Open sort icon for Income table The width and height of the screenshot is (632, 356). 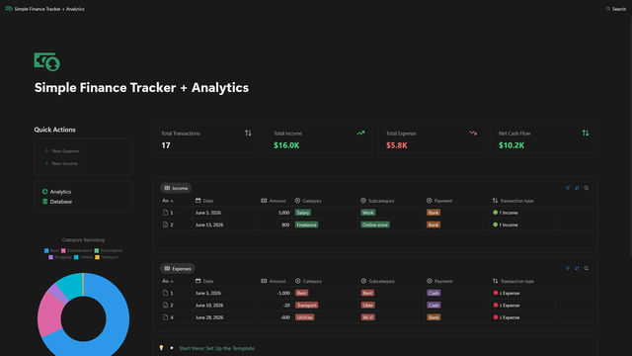tap(577, 188)
